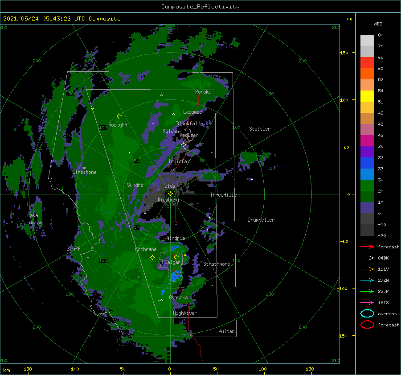The image size is (401, 375).
Task: Click the Blackfalds city label
Action: 189,124
